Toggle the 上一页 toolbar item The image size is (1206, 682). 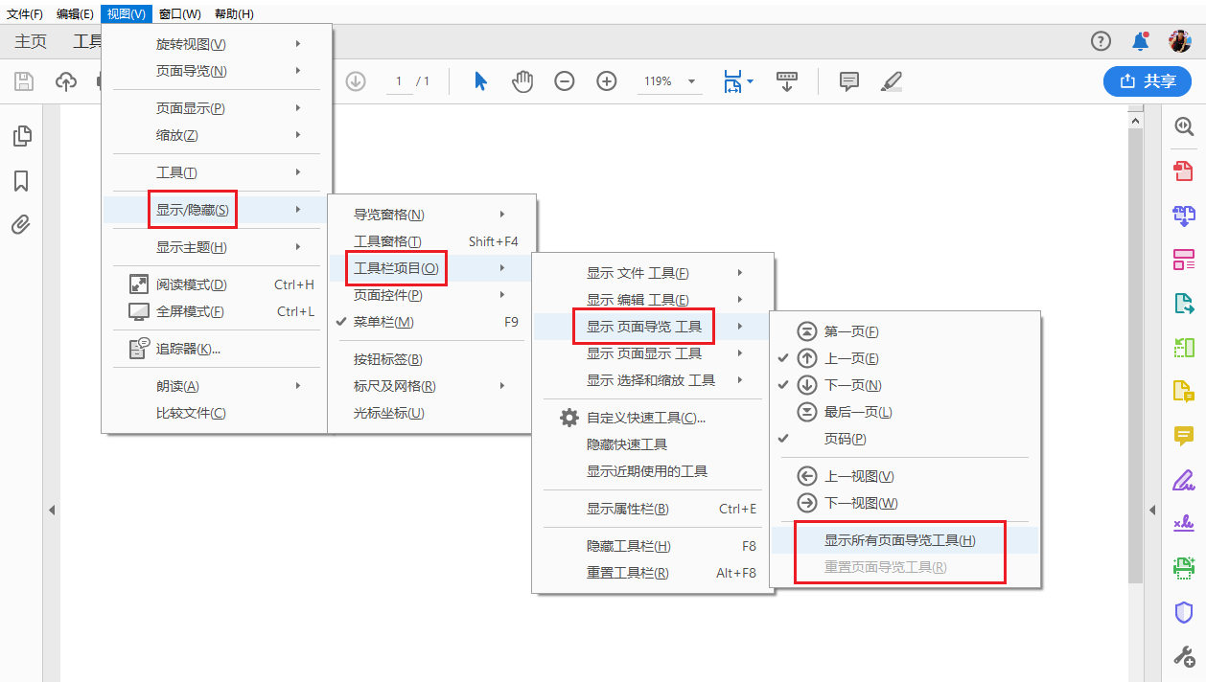tap(904, 358)
